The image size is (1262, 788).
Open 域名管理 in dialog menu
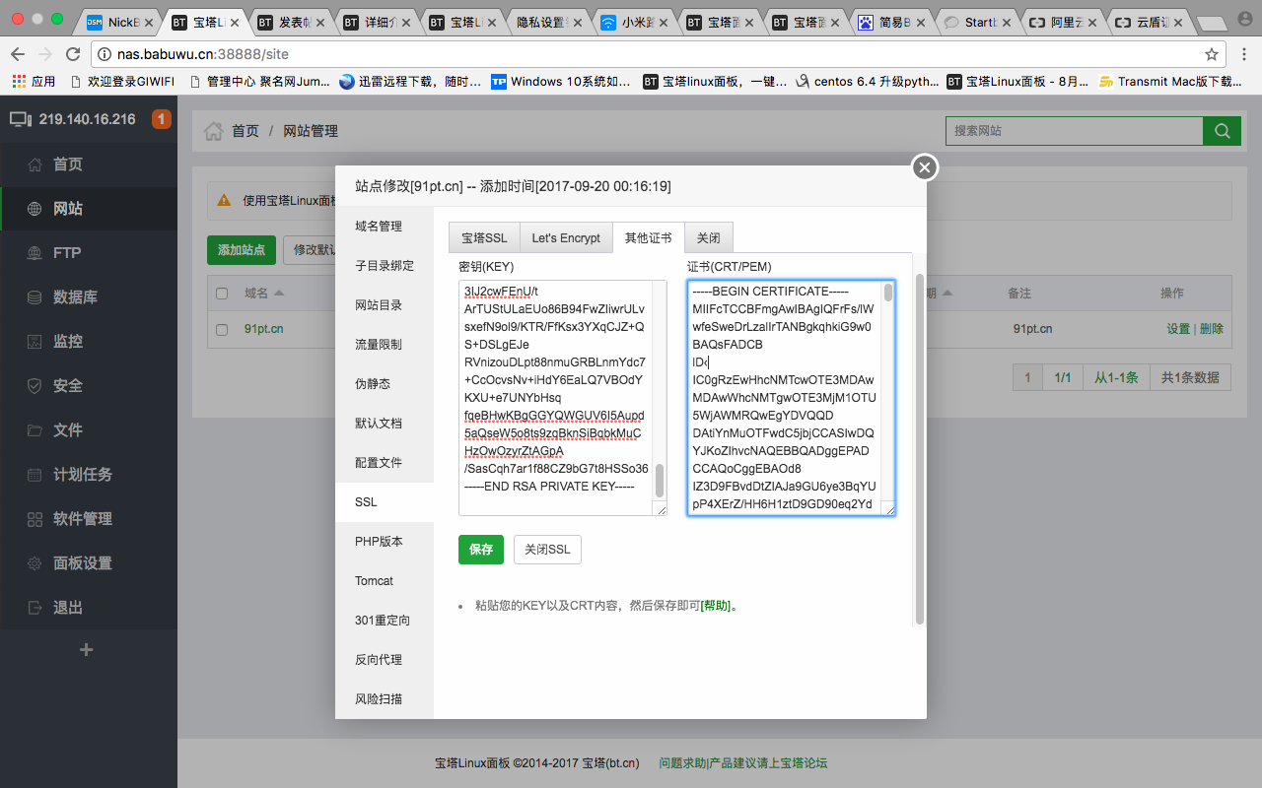click(x=385, y=227)
